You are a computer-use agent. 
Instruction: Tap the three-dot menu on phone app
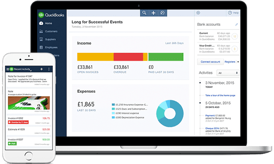[49, 69]
